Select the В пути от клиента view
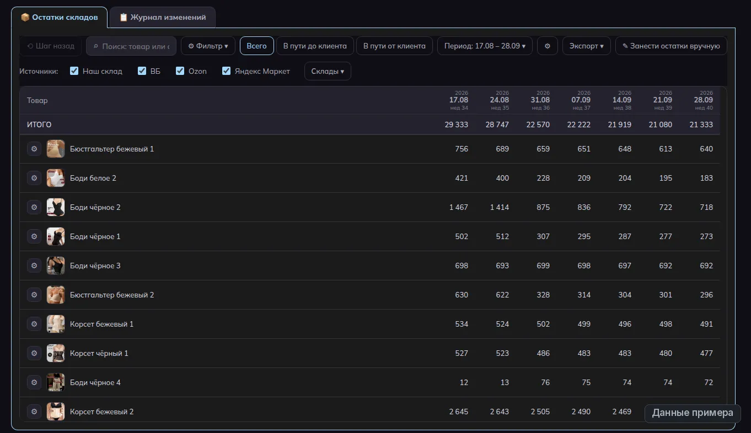This screenshot has width=751, height=433. (394, 46)
